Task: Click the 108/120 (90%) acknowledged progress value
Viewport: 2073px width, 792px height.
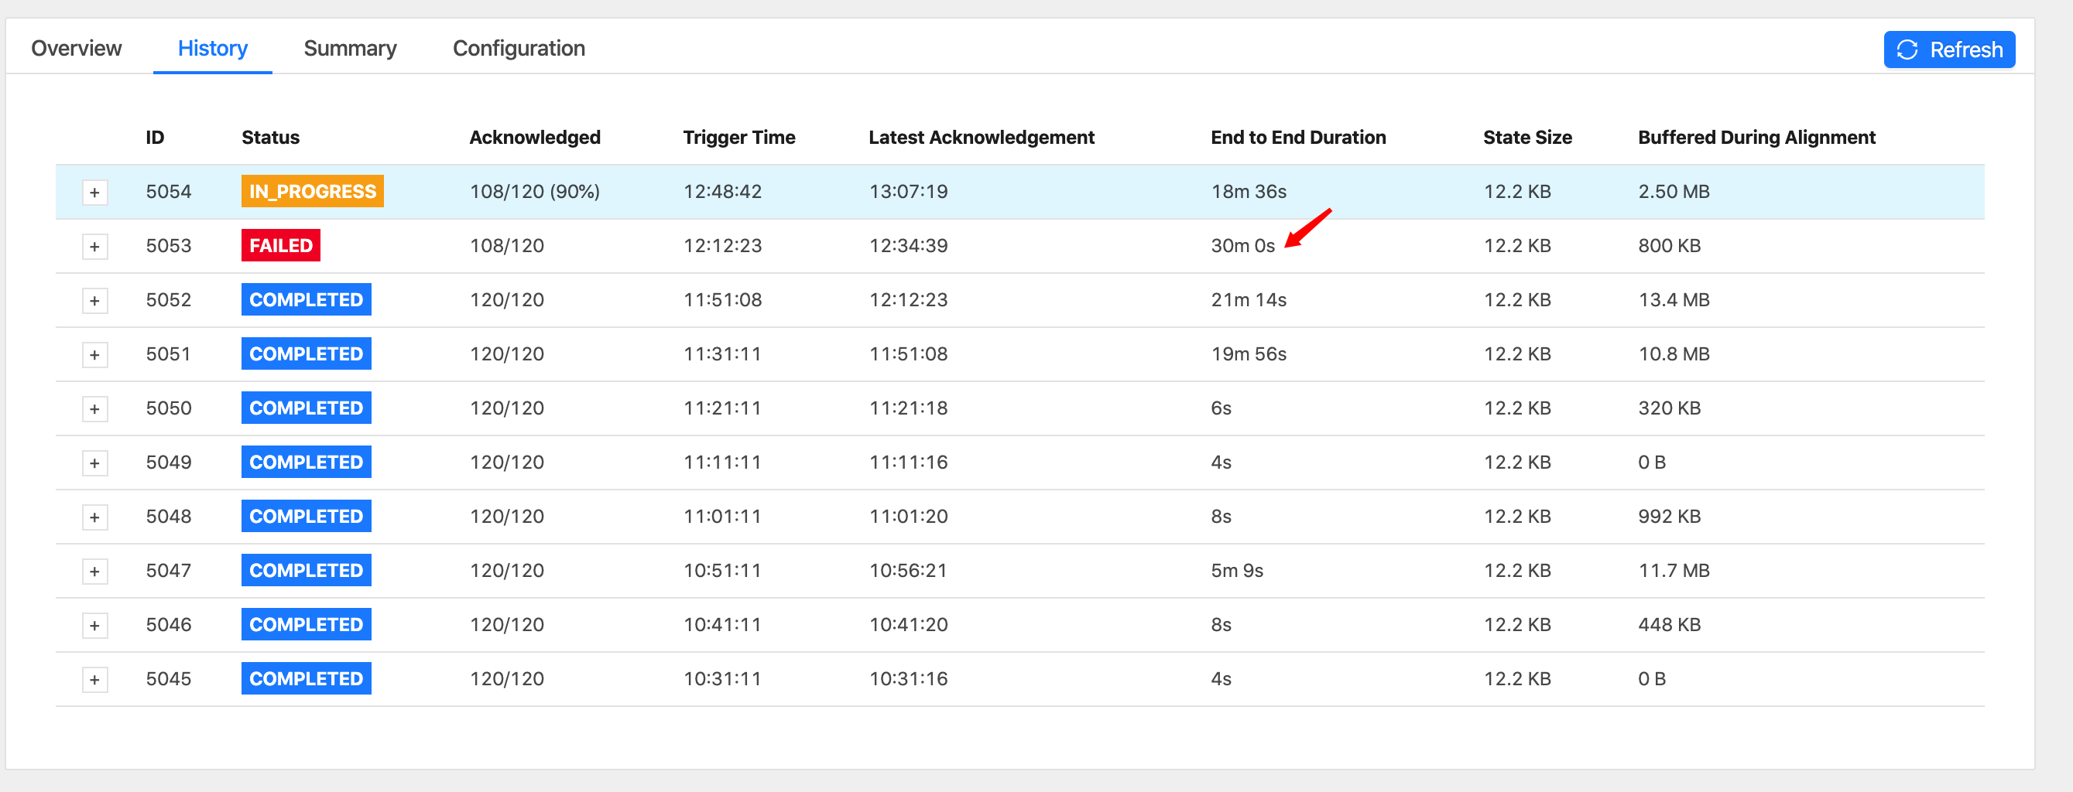Action: coord(534,191)
